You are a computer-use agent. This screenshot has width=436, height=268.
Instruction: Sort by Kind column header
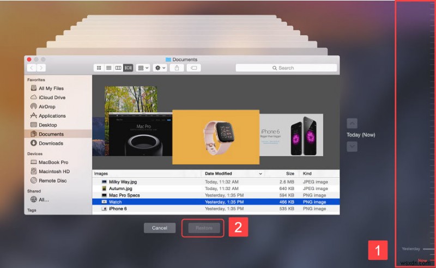coord(319,173)
